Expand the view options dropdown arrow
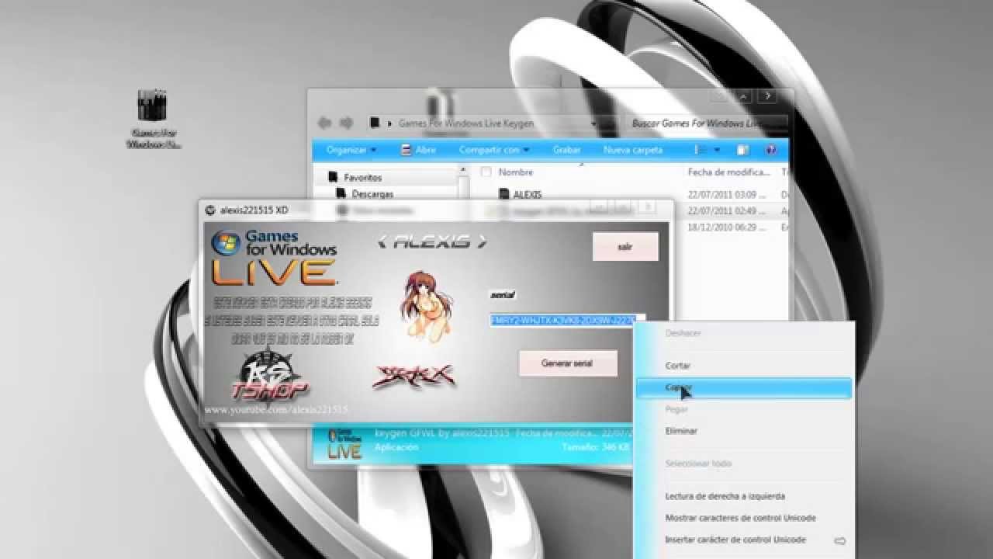 [717, 150]
